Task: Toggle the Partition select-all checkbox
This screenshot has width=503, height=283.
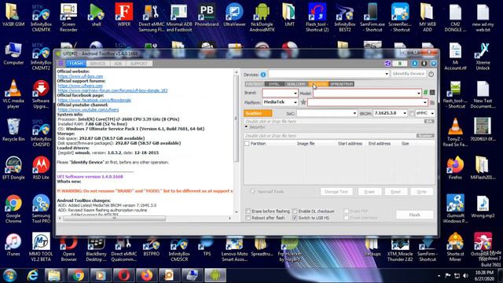Action: click(247, 143)
